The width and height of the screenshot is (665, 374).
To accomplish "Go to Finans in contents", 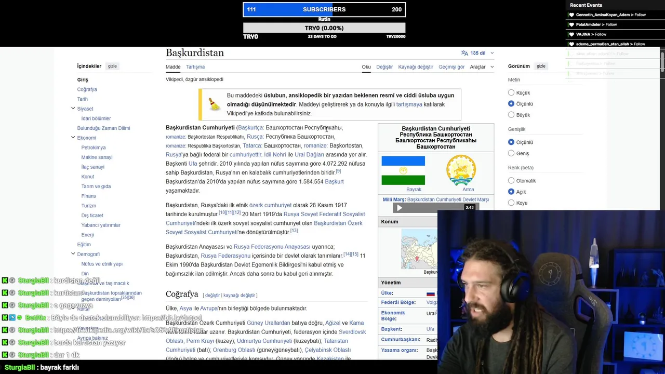I will pos(89,196).
